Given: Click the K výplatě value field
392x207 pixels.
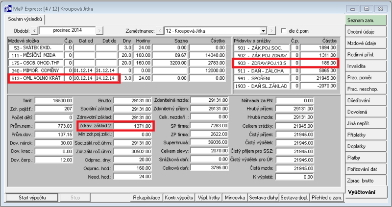Looking at the screenshot, I should coord(295,177).
